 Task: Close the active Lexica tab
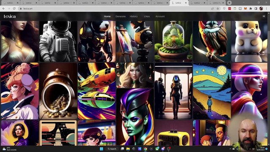[186, 3]
